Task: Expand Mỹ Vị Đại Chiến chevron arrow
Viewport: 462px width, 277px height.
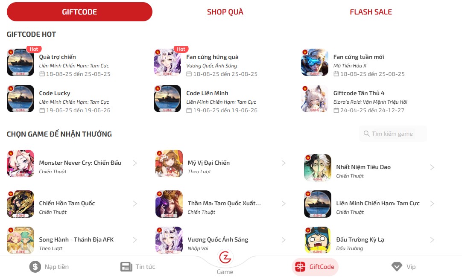Action: [284, 163]
